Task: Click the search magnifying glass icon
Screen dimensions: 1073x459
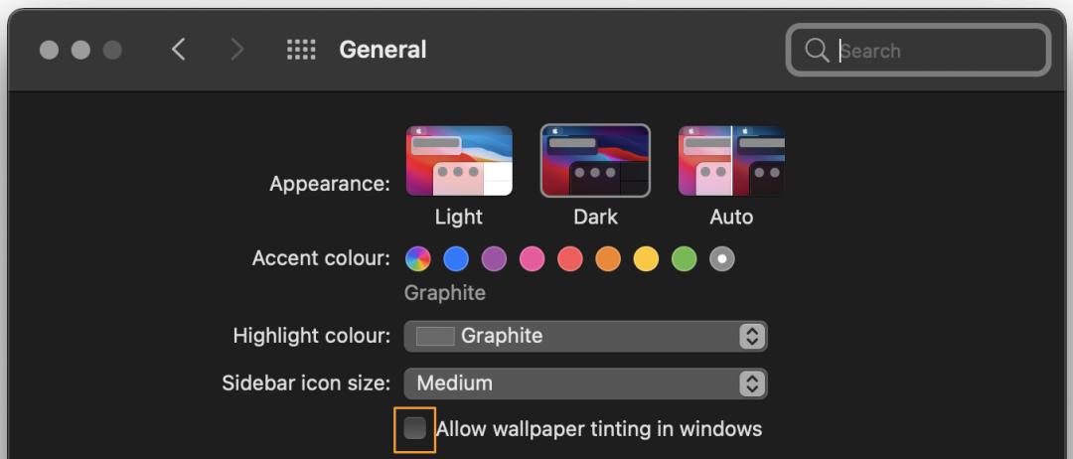Action: (x=817, y=51)
